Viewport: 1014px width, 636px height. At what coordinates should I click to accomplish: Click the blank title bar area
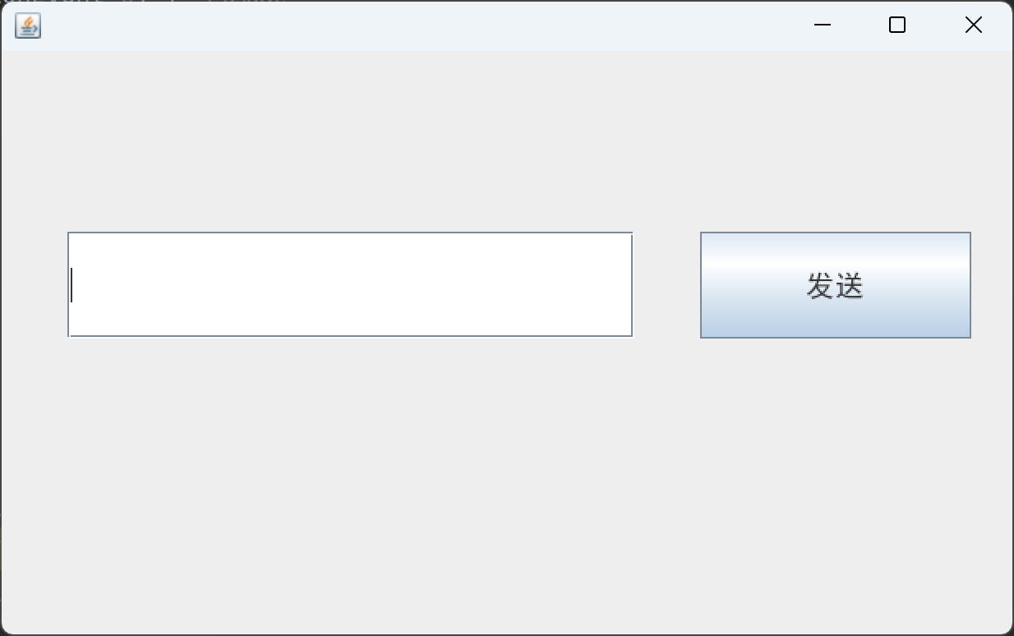pyautogui.click(x=411, y=25)
